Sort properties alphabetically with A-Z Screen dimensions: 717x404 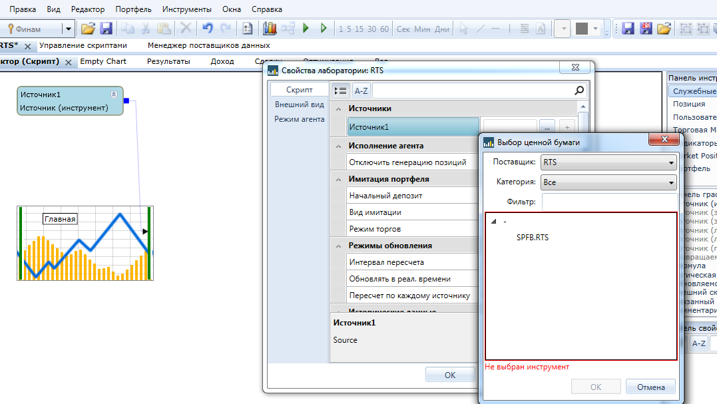pos(361,91)
